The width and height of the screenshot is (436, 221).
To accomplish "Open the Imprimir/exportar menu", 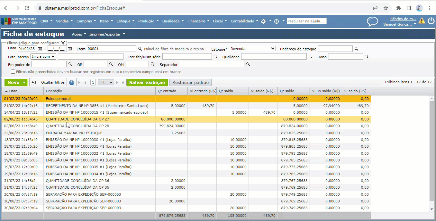I will (x=107, y=34).
